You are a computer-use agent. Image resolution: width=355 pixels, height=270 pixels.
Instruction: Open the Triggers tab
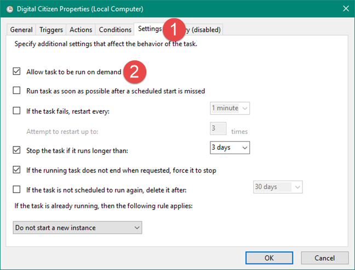pyautogui.click(x=51, y=30)
